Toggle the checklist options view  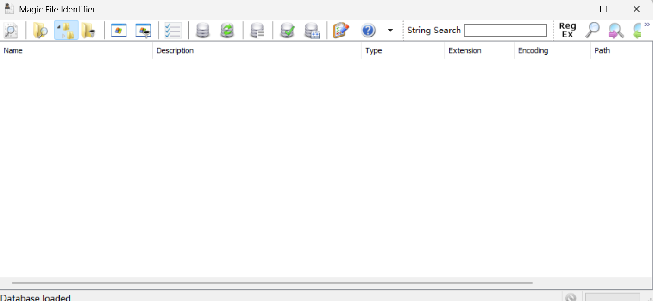coord(173,30)
